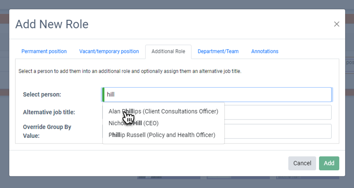Open the Annotations tab
This screenshot has height=188, width=354.
pos(265,51)
